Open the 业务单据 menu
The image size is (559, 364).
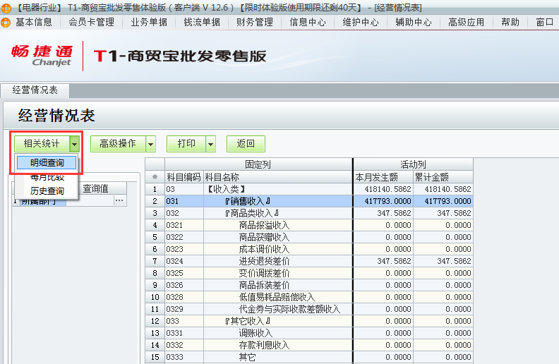149,22
